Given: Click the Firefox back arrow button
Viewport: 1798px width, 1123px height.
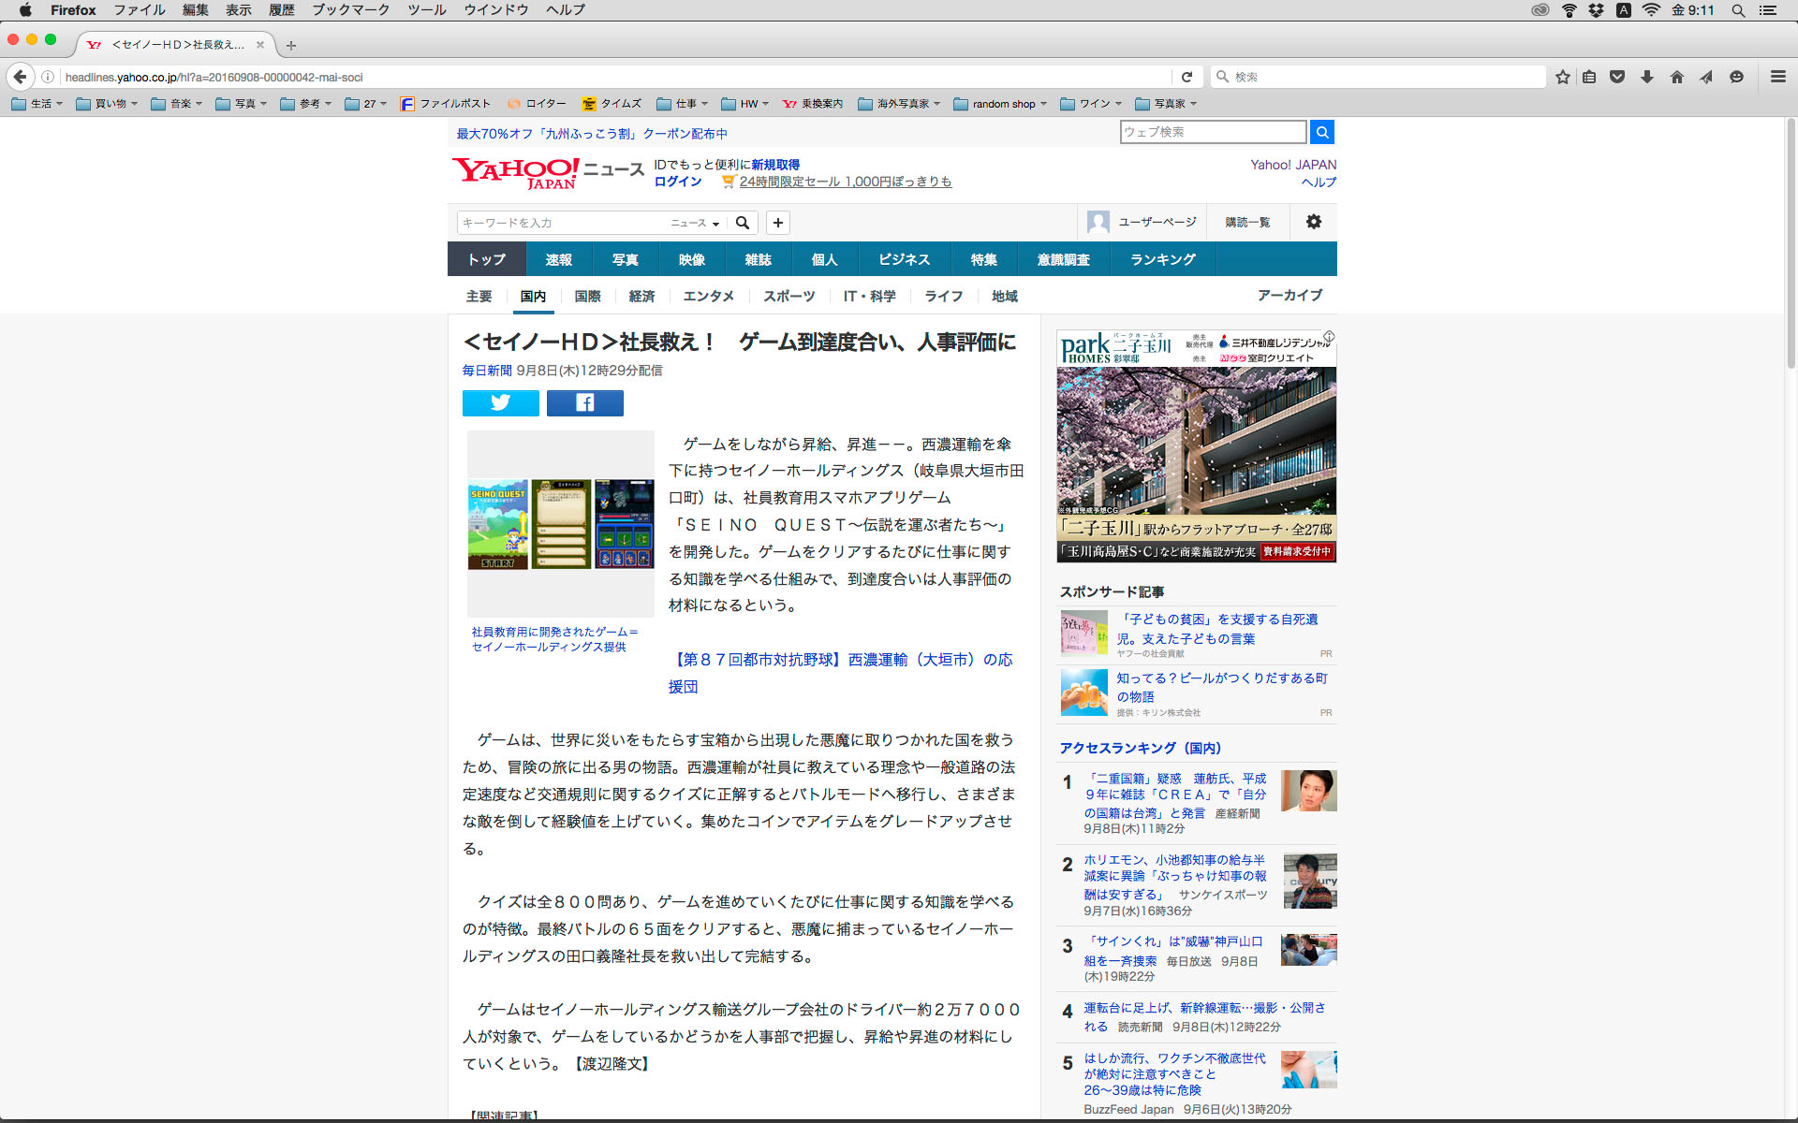Looking at the screenshot, I should point(20,77).
